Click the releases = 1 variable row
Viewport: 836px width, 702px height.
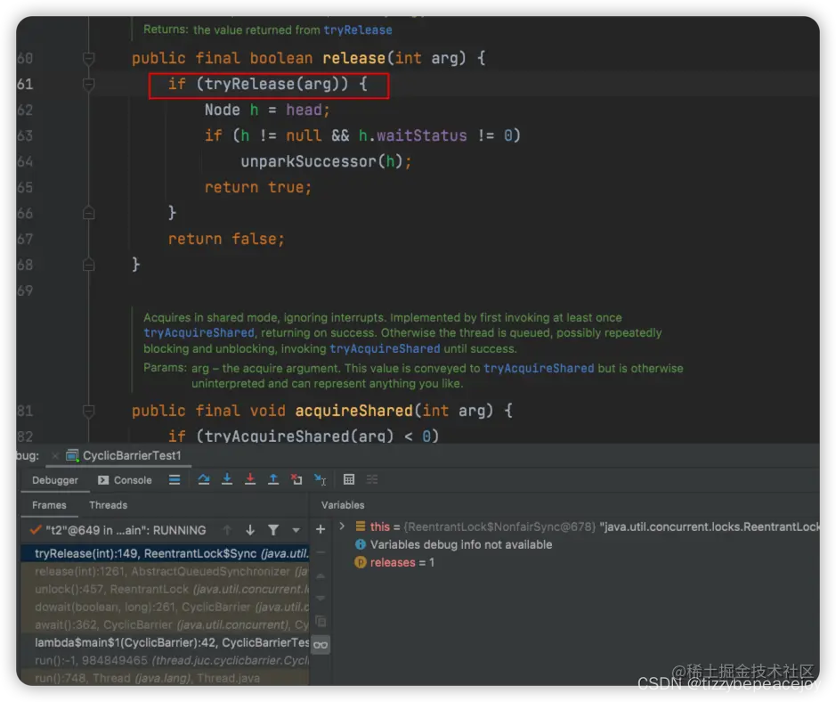(x=394, y=562)
